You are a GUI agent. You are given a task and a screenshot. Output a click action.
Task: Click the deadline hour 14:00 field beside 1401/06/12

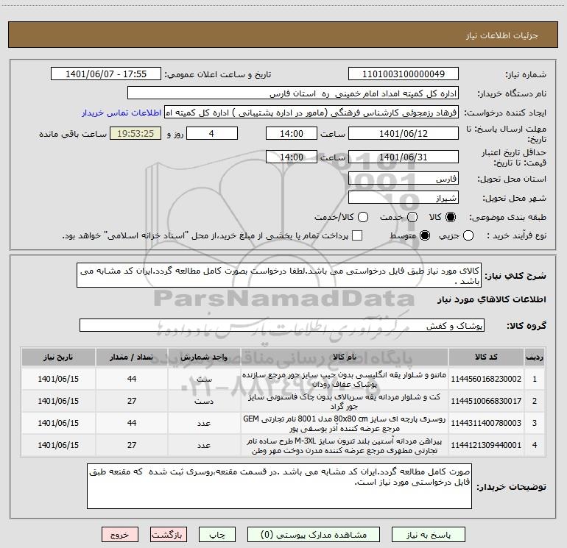click(x=292, y=133)
